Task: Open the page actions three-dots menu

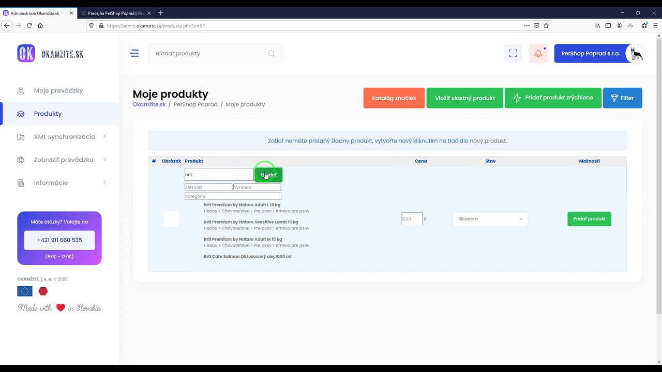Action: [526, 25]
